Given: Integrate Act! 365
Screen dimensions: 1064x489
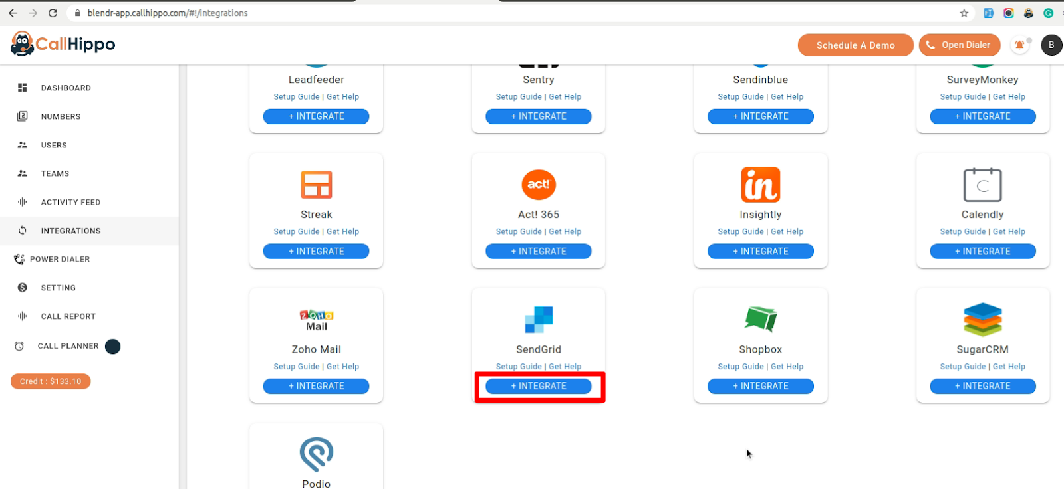Looking at the screenshot, I should pos(539,251).
